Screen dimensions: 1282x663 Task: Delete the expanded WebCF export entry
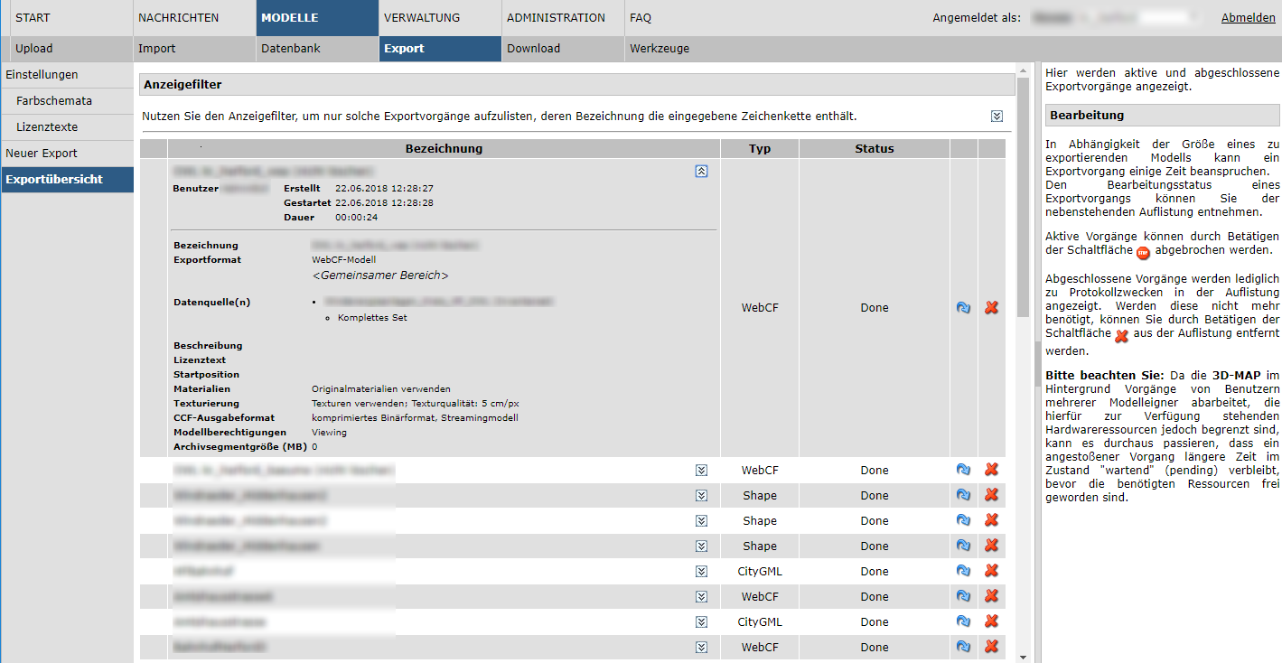[x=991, y=308]
